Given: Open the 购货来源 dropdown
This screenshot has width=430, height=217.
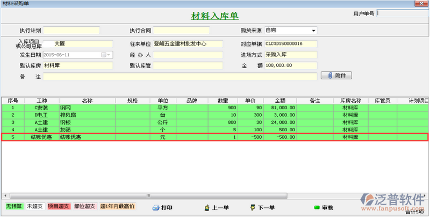Looking at the screenshot, I should [313, 31].
